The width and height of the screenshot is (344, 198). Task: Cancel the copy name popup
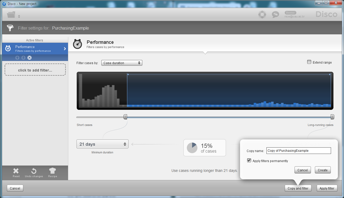tap(302, 170)
